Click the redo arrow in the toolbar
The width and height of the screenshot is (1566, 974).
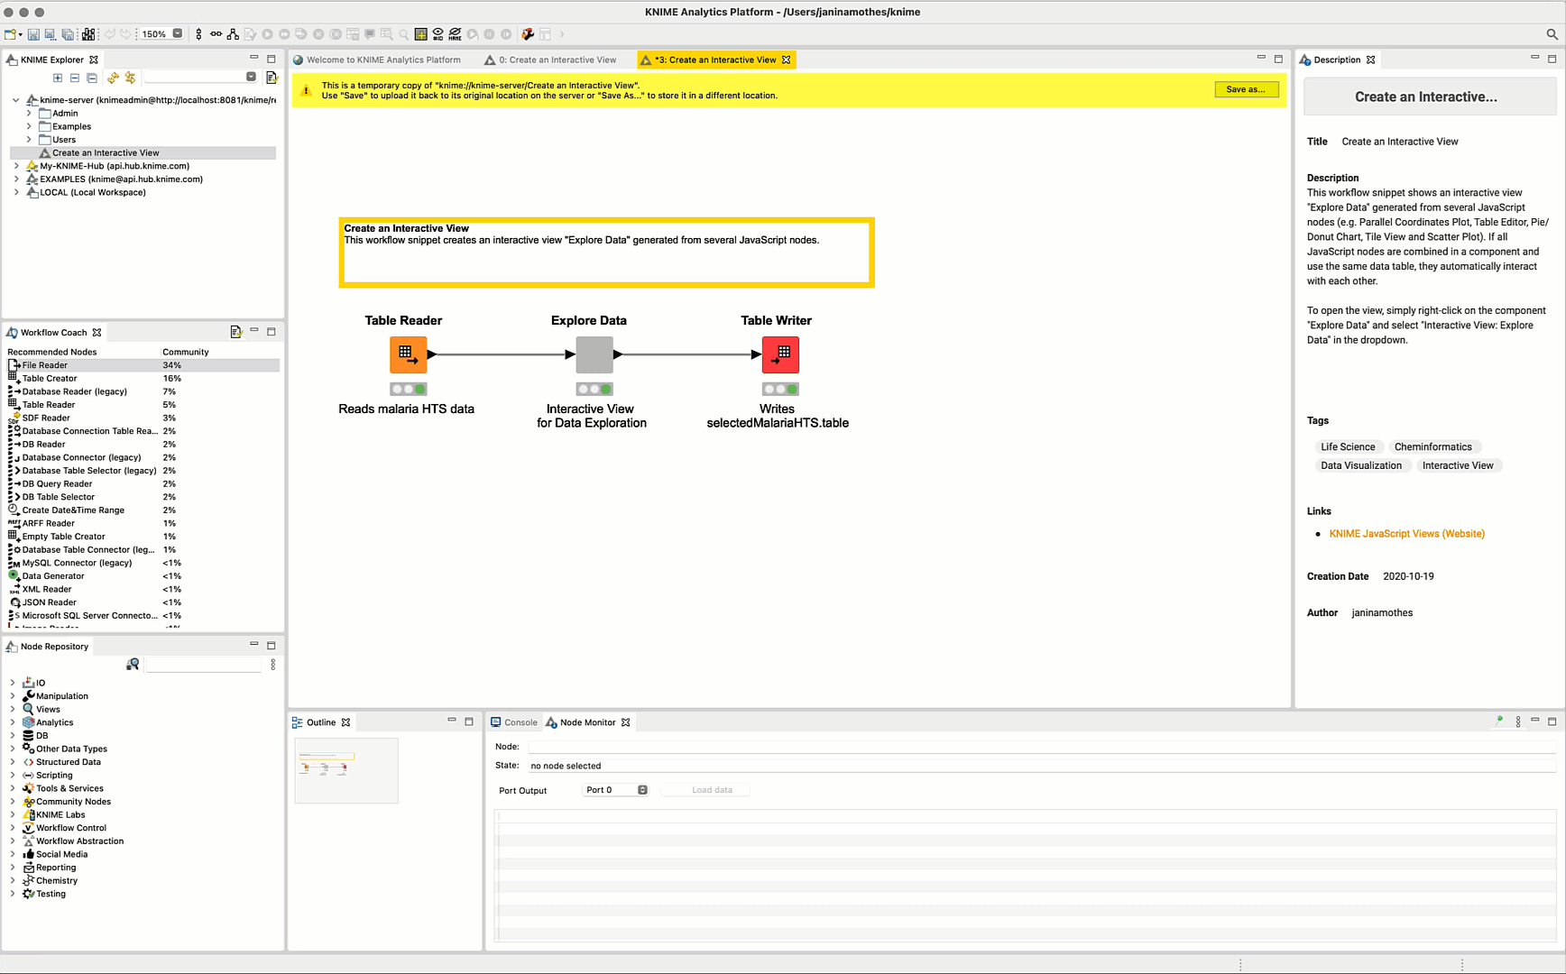click(125, 34)
